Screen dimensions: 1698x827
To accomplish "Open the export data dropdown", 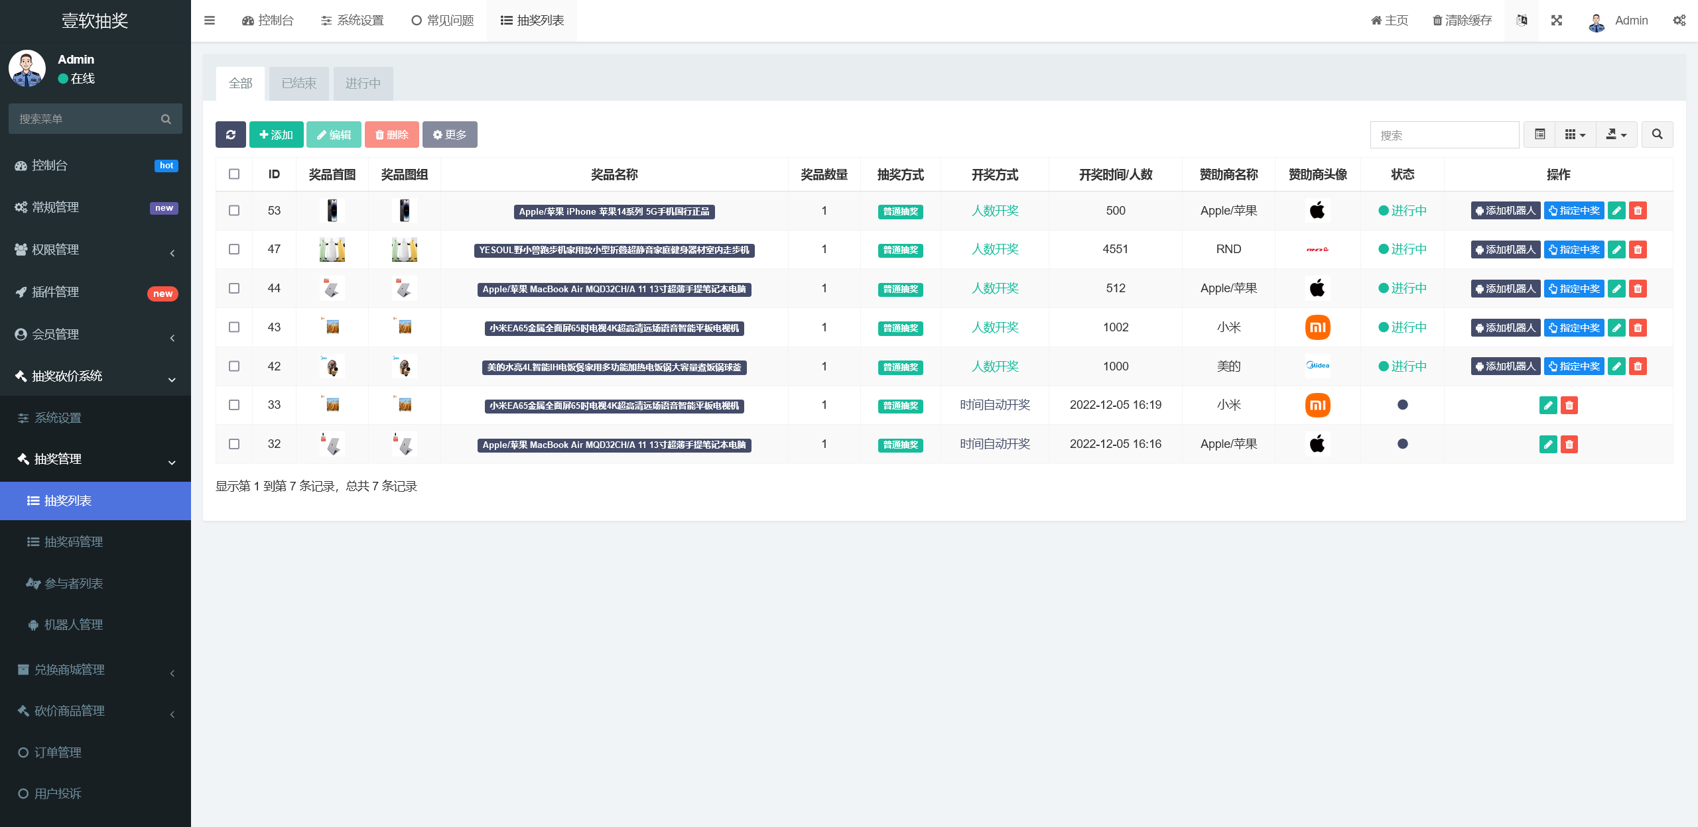I will point(1616,135).
